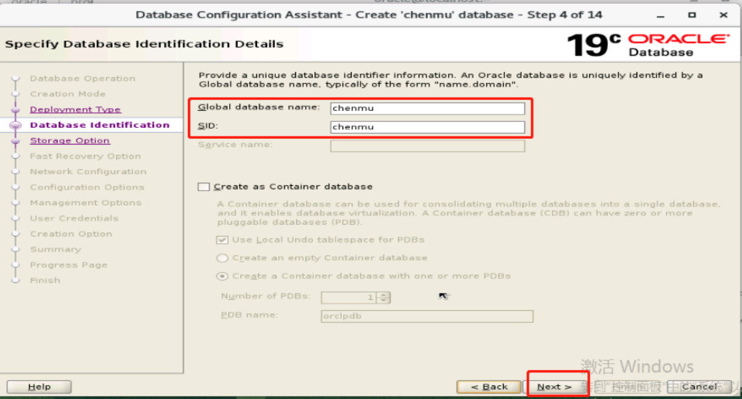The image size is (742, 399).
Task: Click Management Options step label
Action: tap(85, 203)
